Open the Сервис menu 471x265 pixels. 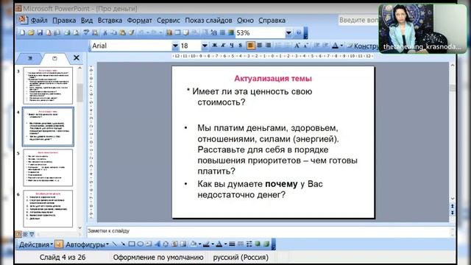pyautogui.click(x=169, y=21)
